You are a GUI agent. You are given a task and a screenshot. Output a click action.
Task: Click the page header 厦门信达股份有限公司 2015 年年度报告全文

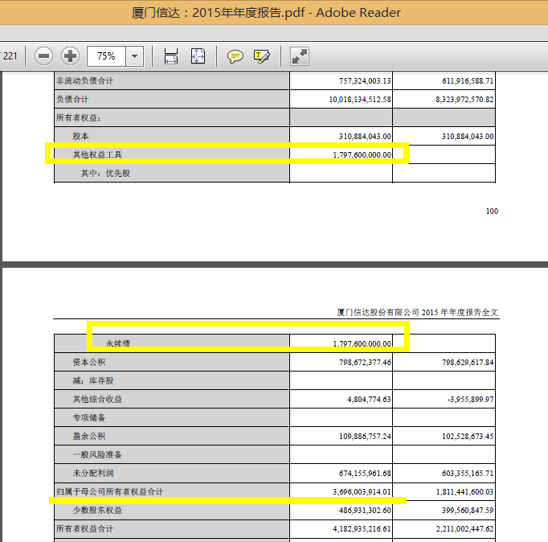tap(423, 312)
